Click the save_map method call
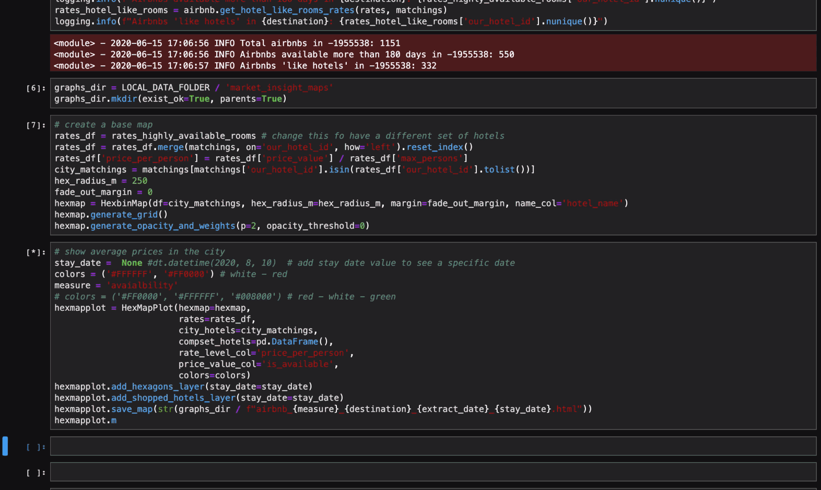This screenshot has height=490, width=821. pos(132,409)
